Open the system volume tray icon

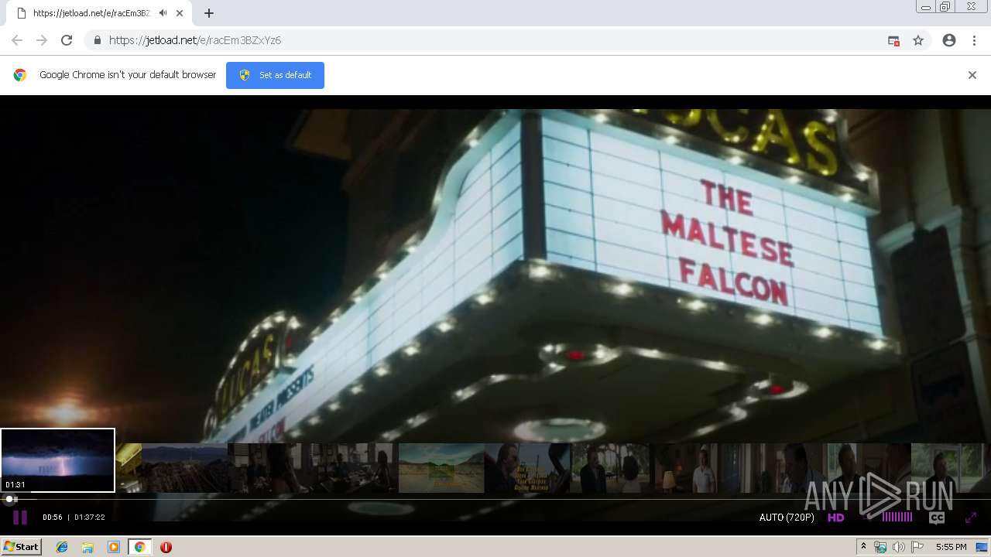pyautogui.click(x=899, y=547)
